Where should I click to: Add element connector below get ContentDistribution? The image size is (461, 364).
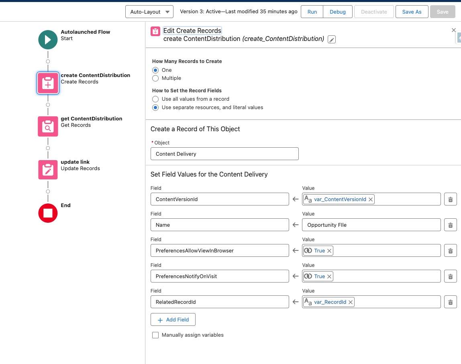[48, 148]
